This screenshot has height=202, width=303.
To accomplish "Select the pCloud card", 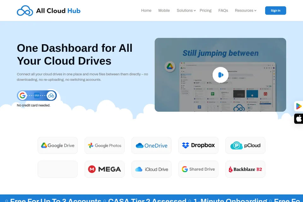I will click(245, 146).
